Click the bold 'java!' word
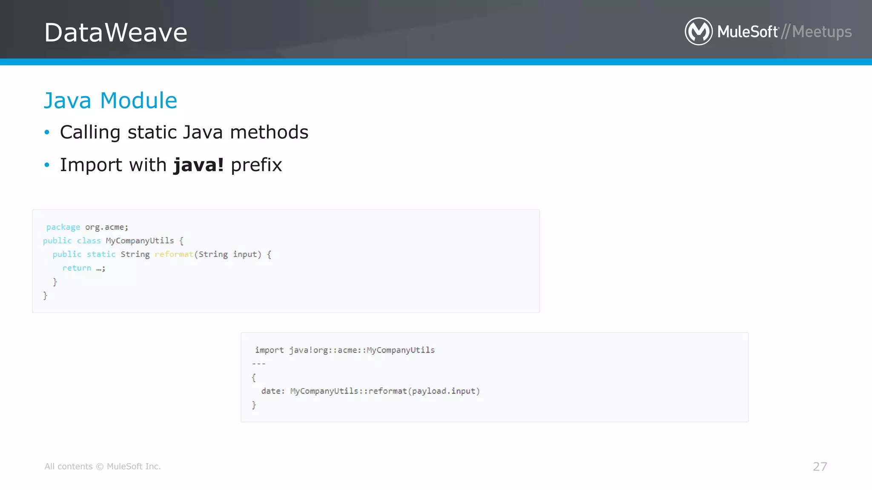 click(x=198, y=165)
